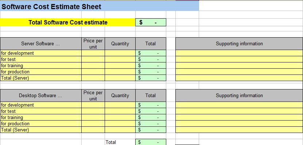
Task: Click Supporting information cell for Server training
Action: coord(239,65)
